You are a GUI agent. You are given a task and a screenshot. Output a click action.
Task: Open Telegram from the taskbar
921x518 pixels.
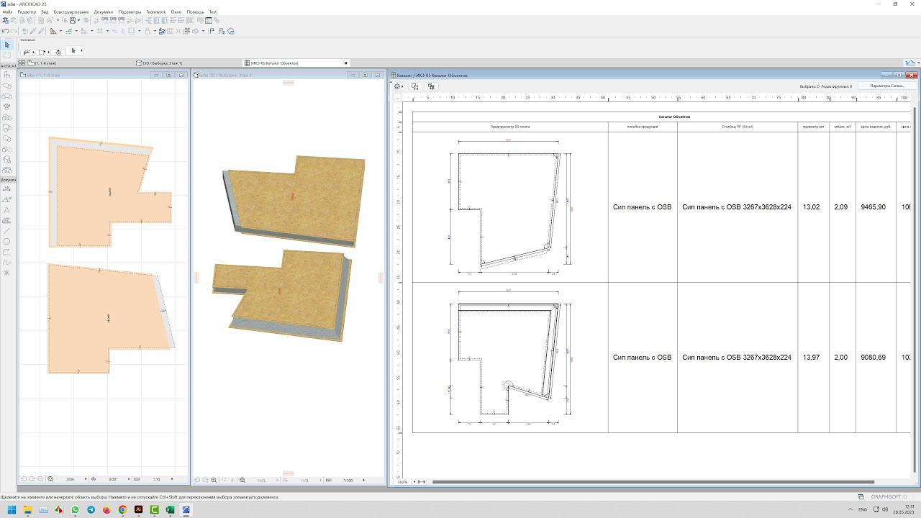[91, 510]
